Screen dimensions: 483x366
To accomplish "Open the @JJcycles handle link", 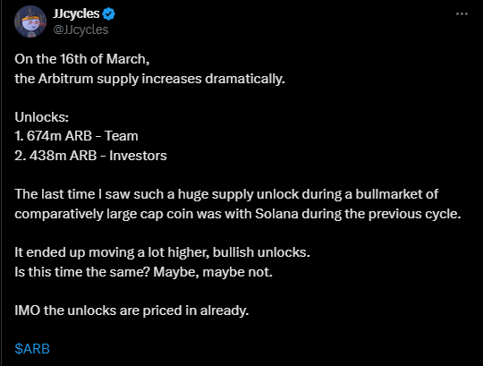I will pyautogui.click(x=80, y=30).
